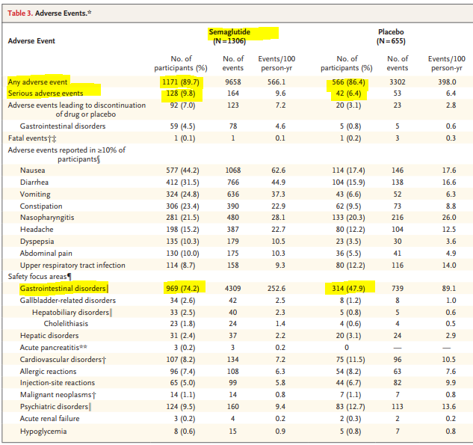473x445 pixels.
Task: Click the 'Vomiting' row label
Action: [35, 194]
